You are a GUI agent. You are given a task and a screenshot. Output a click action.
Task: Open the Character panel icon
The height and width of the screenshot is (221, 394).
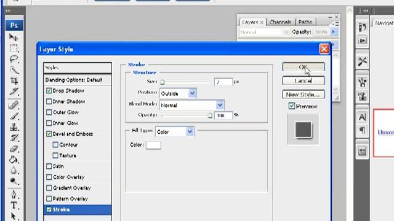362,117
